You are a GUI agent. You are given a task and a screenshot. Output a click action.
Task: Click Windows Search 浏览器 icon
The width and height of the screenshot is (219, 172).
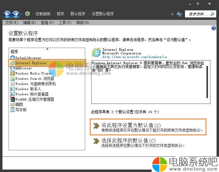click(13, 79)
